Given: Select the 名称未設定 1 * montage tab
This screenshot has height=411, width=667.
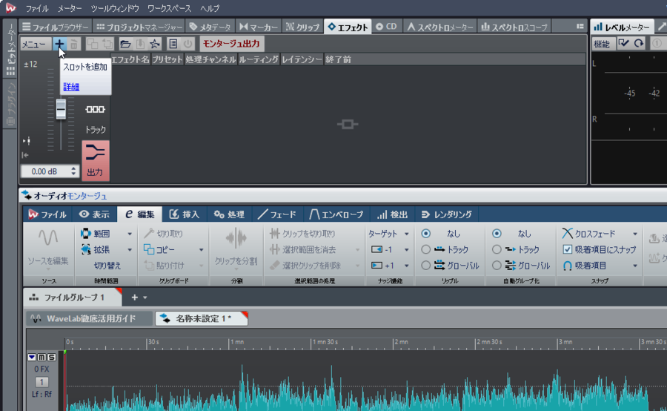Looking at the screenshot, I should click(201, 318).
